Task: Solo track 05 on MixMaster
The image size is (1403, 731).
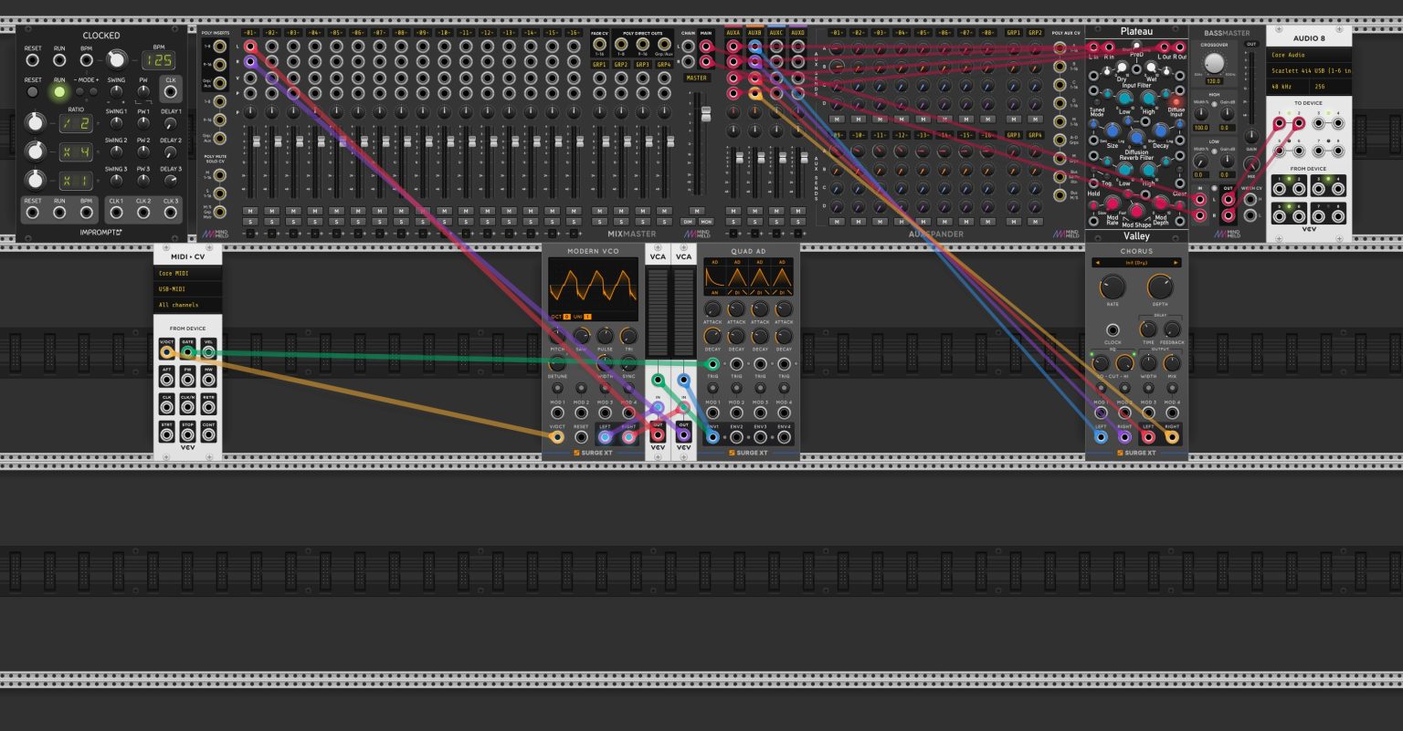Action: point(336,222)
